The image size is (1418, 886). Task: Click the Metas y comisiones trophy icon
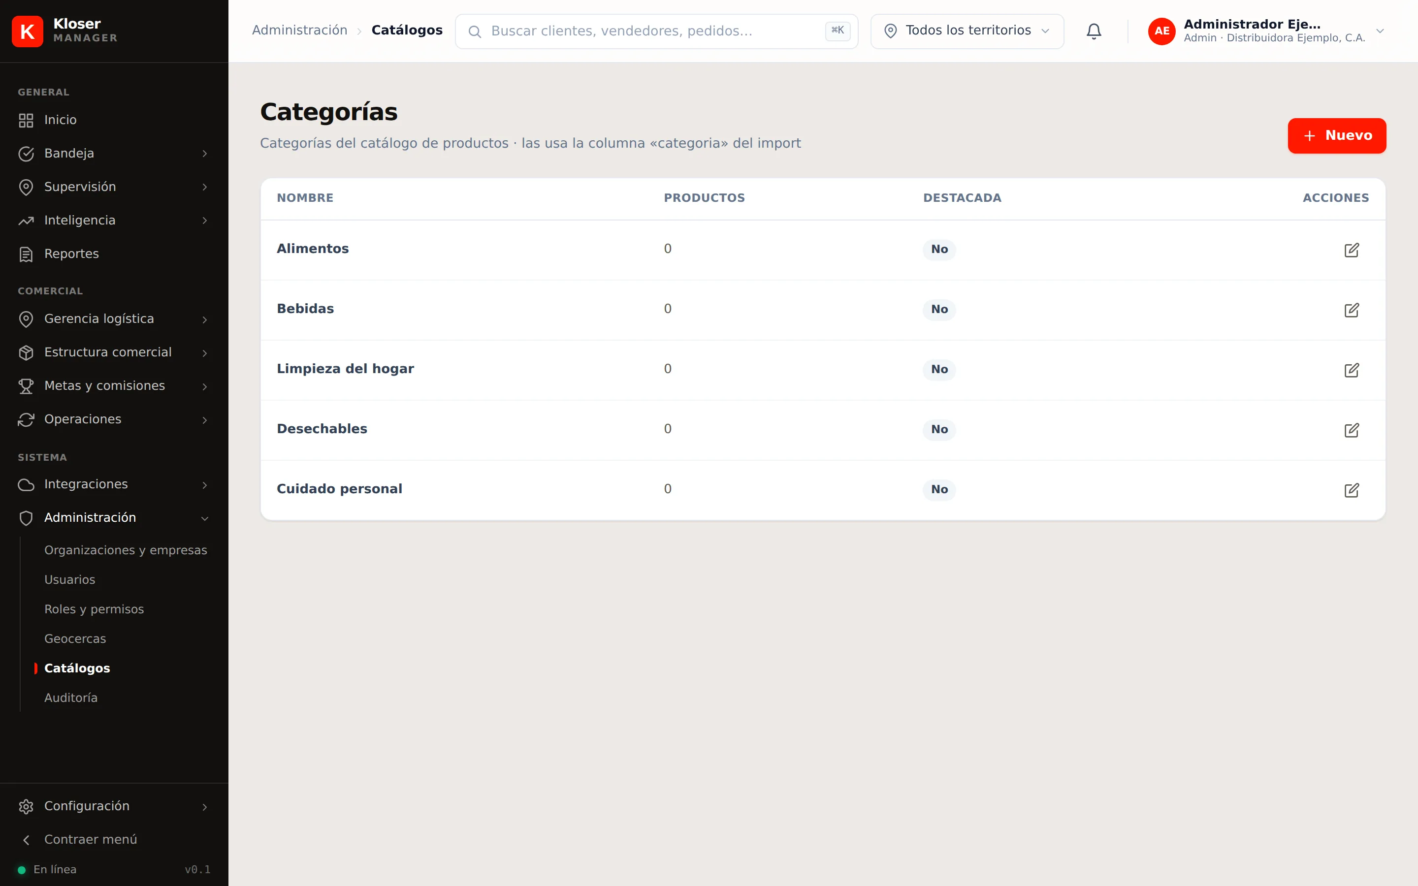(26, 385)
